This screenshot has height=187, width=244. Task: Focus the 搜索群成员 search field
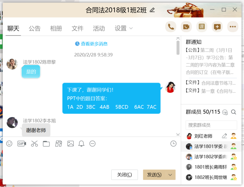[211, 125]
